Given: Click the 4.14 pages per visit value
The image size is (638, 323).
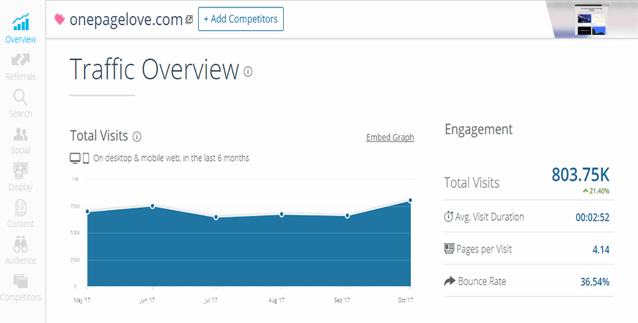Looking at the screenshot, I should click(601, 250).
